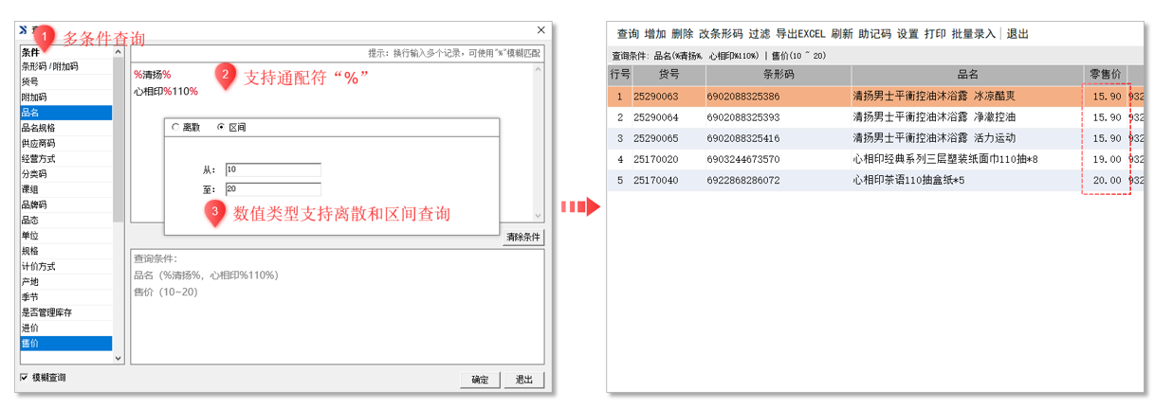Viewport: 1154px width, 408px height.
Task: Click the 至 value input field
Action: [x=273, y=189]
